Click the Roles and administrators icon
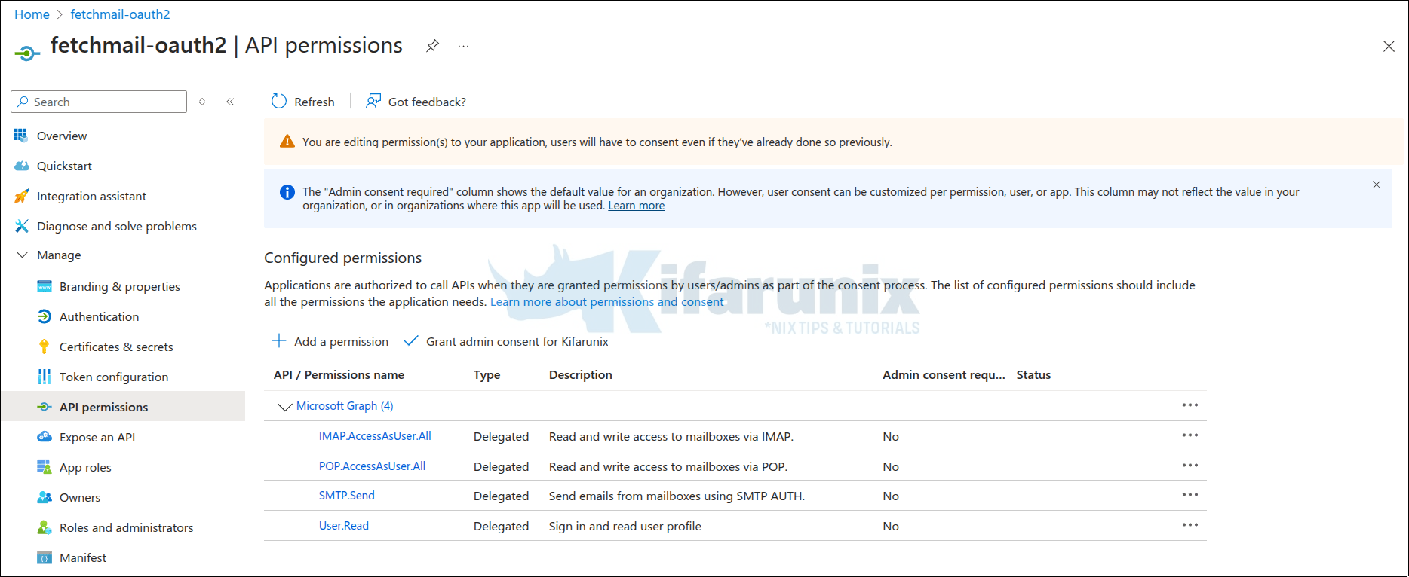1409x577 pixels. coord(45,527)
